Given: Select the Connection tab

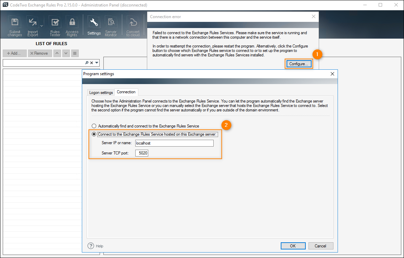Looking at the screenshot, I should [126, 92].
